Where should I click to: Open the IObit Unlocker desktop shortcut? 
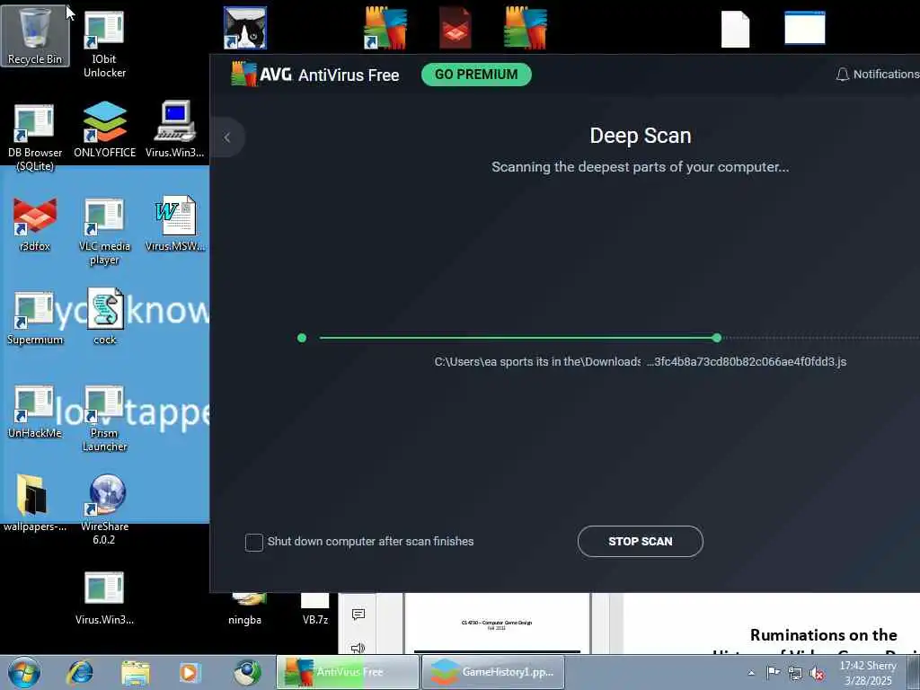point(104,45)
